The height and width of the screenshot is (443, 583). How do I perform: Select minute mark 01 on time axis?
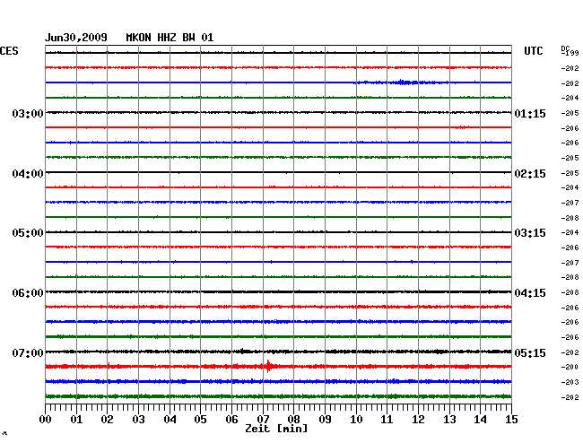pos(76,420)
